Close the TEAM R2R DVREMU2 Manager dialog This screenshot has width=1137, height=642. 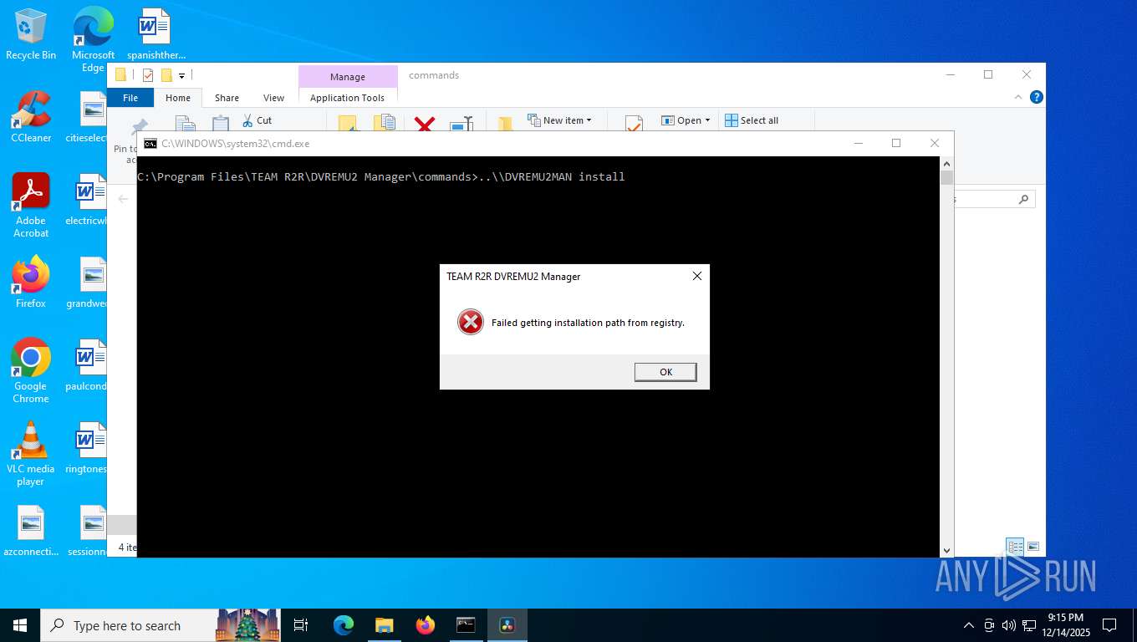[x=696, y=276]
